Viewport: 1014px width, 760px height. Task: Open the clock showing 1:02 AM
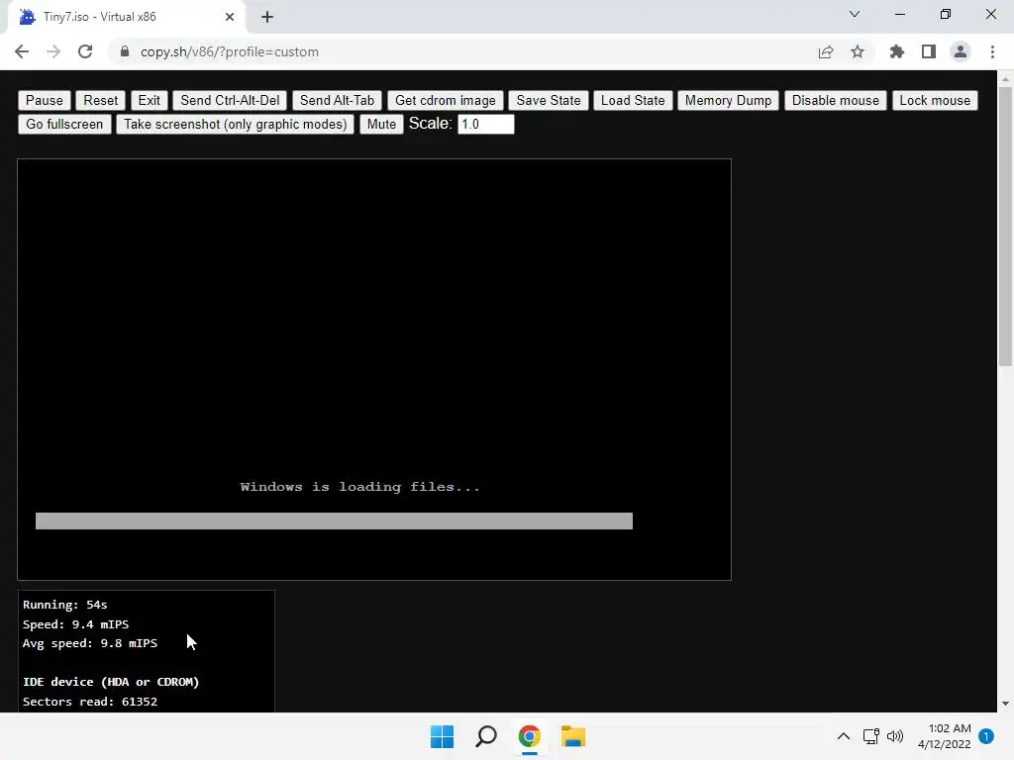944,736
